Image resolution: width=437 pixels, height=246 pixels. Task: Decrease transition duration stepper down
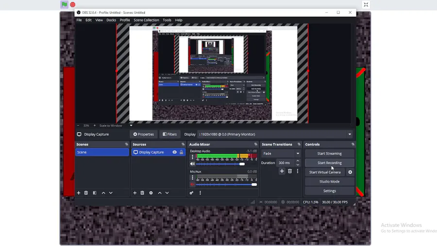298,164
